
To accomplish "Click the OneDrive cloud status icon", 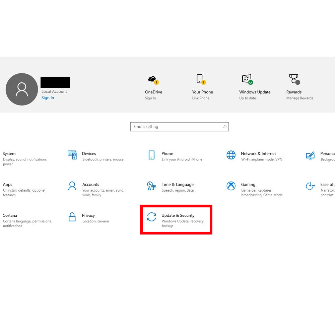I will (x=153, y=80).
